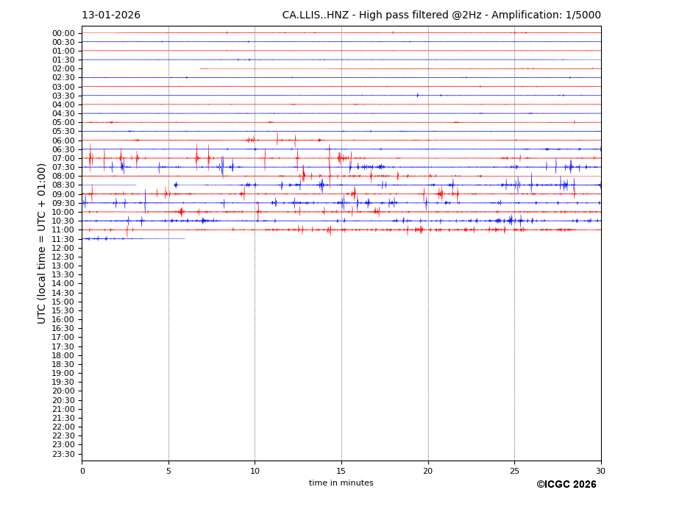Select the 11:30 time row label
Viewport: 682px width, 512px height.
[63, 239]
